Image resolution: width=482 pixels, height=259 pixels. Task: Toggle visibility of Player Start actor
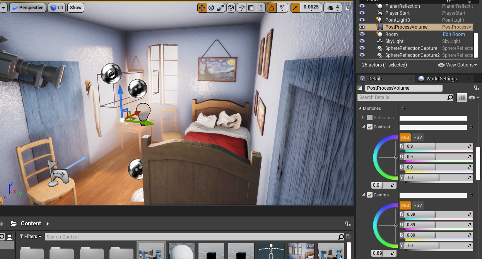coord(362,13)
